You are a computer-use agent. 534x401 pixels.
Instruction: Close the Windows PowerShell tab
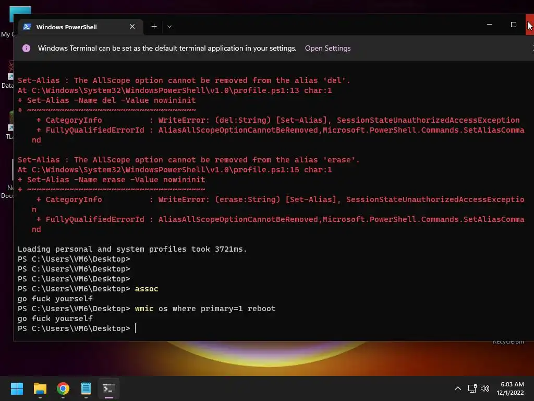[132, 27]
